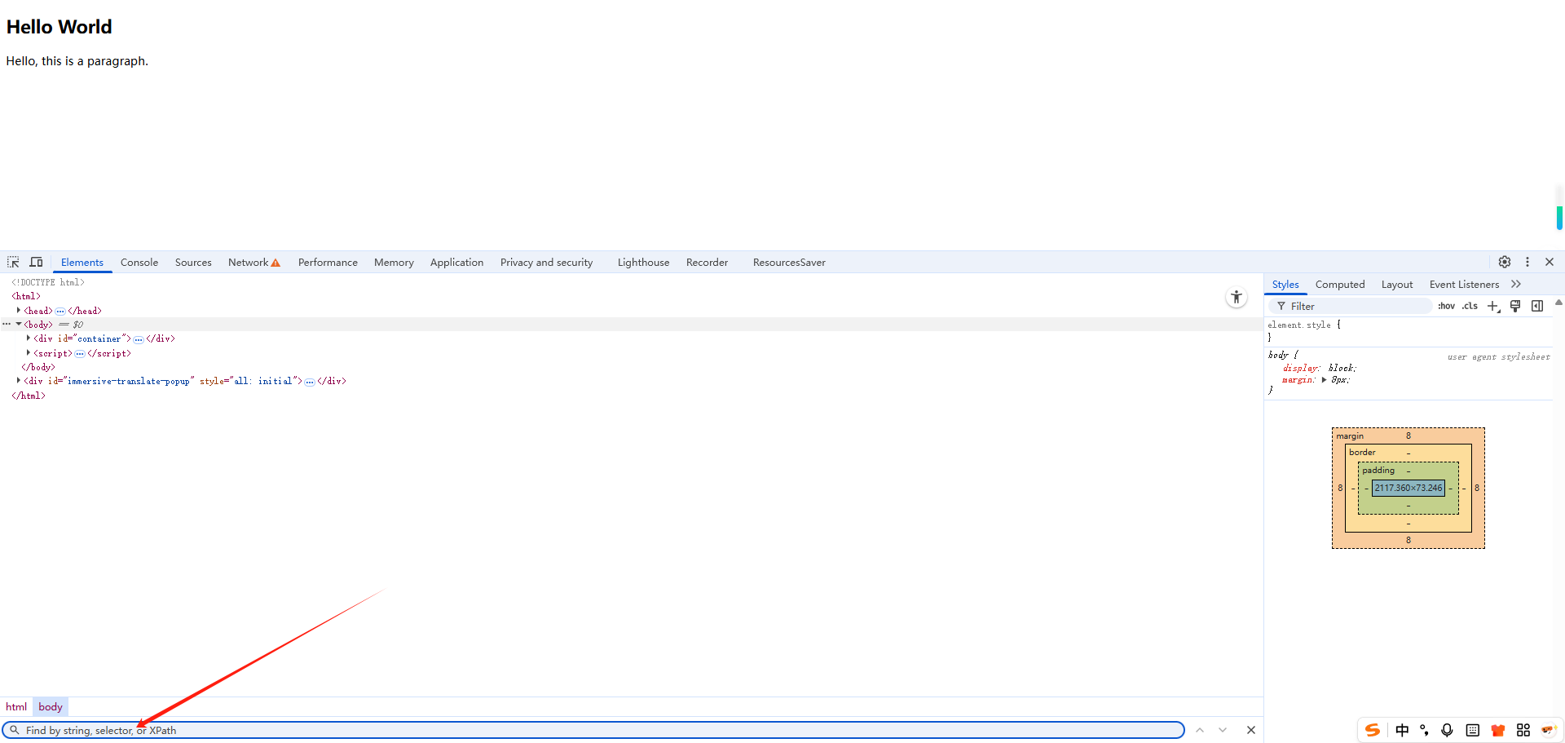Click the display property name in body rule

click(1300, 368)
